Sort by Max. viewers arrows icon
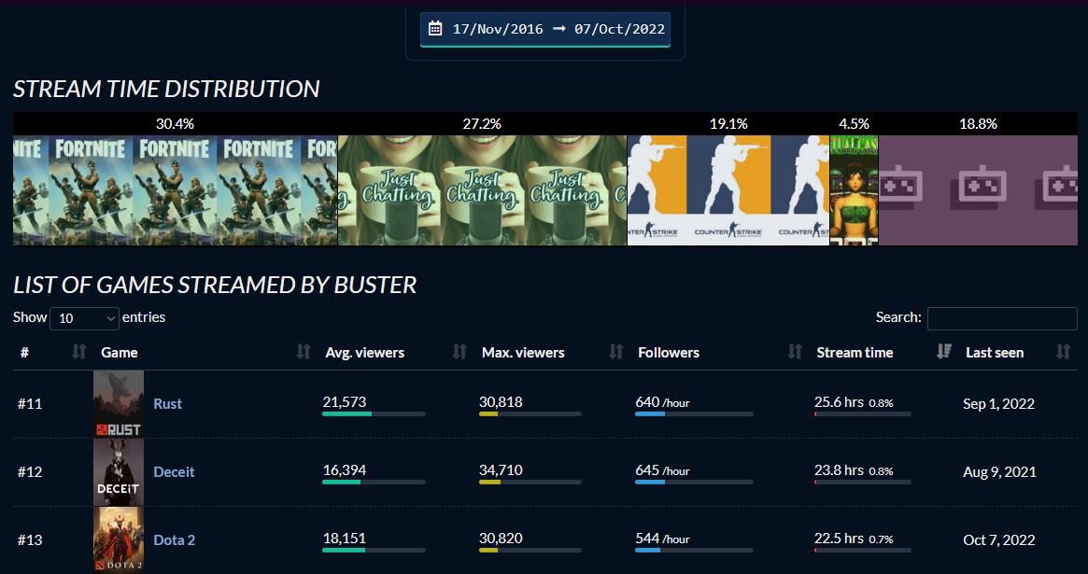 pos(615,352)
